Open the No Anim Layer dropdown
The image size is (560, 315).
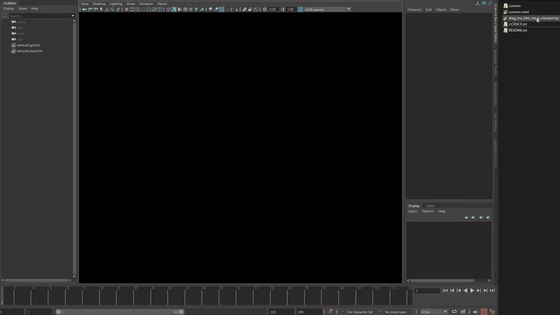click(x=396, y=311)
